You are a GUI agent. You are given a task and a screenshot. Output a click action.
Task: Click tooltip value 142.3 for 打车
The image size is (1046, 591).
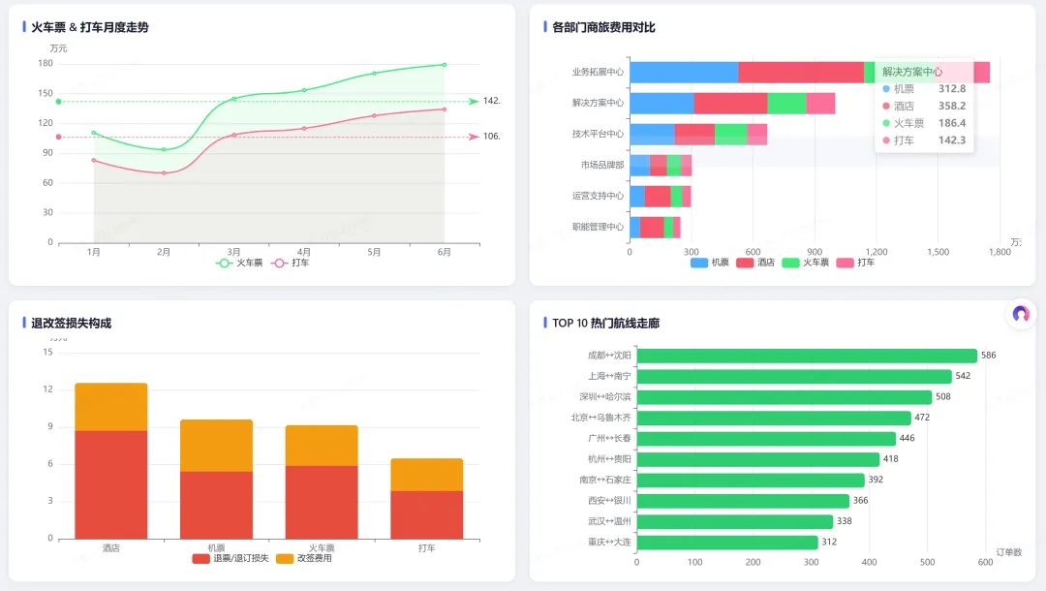(952, 140)
